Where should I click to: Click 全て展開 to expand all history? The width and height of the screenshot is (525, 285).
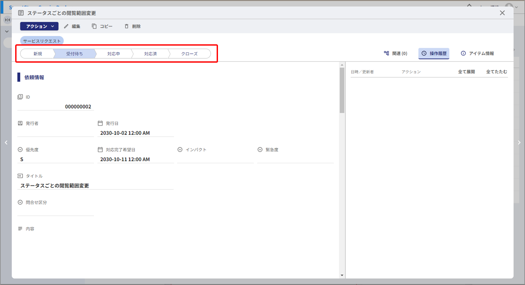coord(466,72)
